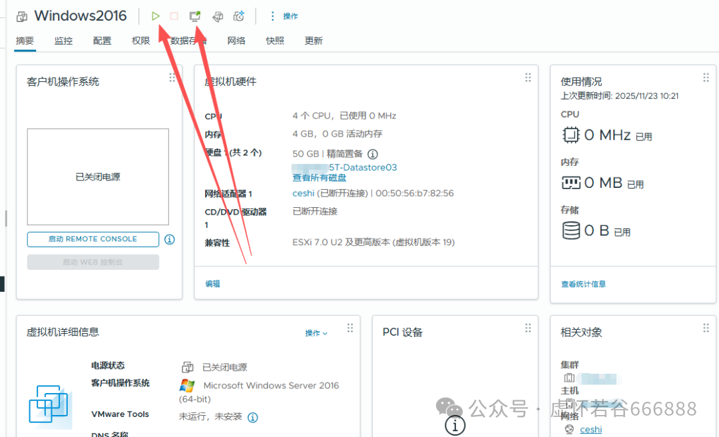Grab the 相关对象 card drag handle
Image resolution: width=719 pixels, height=437 pixels.
tap(706, 328)
